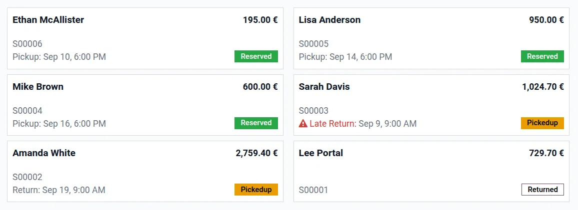This screenshot has width=578, height=210.
Task: Click Reserved status tag on S00005
Action: pyautogui.click(x=542, y=56)
